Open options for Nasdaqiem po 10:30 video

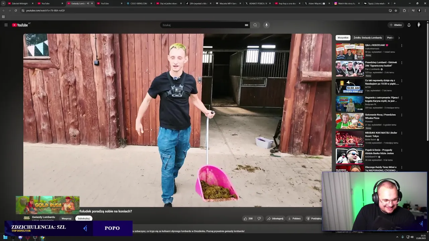402,81
